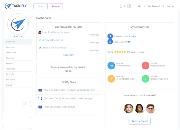Click the red tasks posted circle
Image resolution: width=180 pixels, height=130 pixels.
point(145,66)
